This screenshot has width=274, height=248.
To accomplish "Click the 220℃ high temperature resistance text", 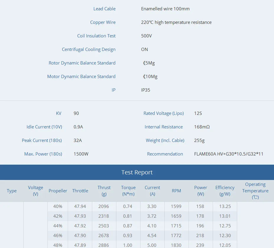I will click(176, 22).
